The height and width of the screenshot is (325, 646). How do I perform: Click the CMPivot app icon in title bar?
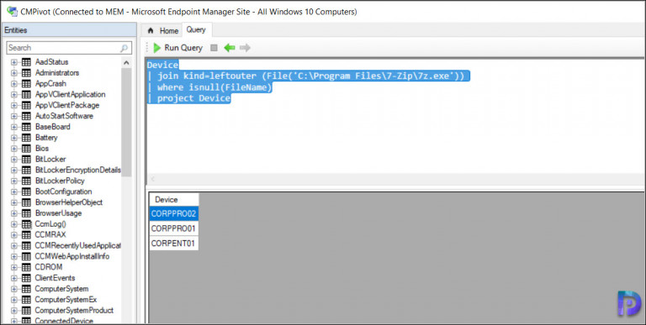pyautogui.click(x=13, y=12)
